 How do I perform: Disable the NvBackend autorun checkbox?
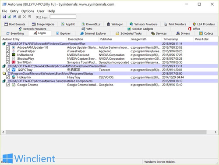(x=8, y=55)
